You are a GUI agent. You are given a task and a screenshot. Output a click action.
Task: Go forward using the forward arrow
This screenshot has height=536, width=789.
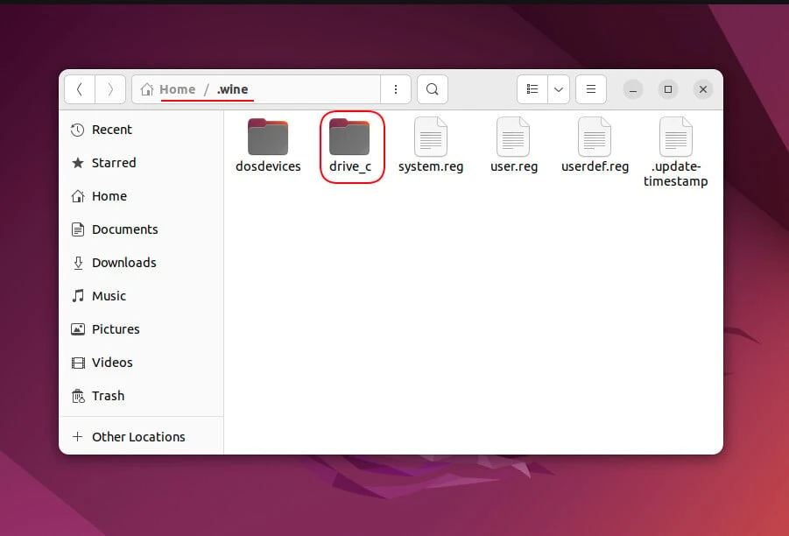tap(109, 89)
